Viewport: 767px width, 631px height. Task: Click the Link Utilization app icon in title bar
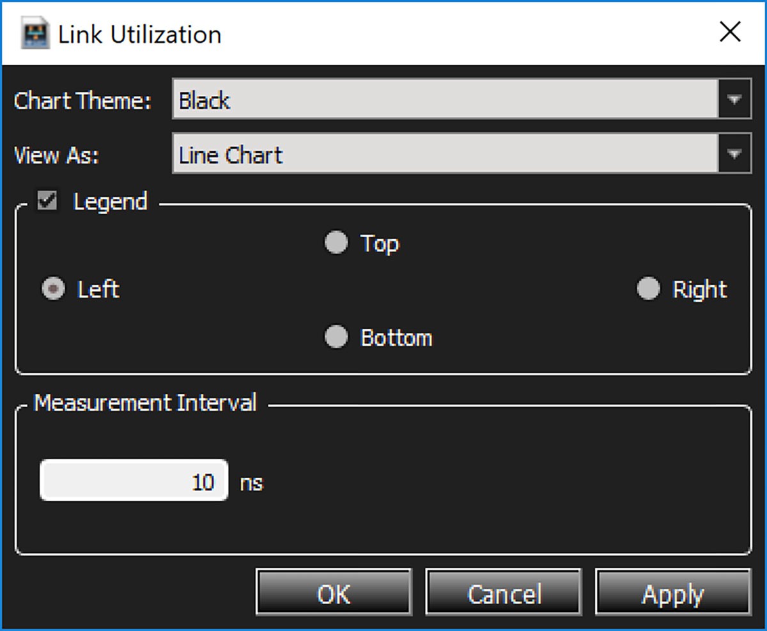(36, 34)
